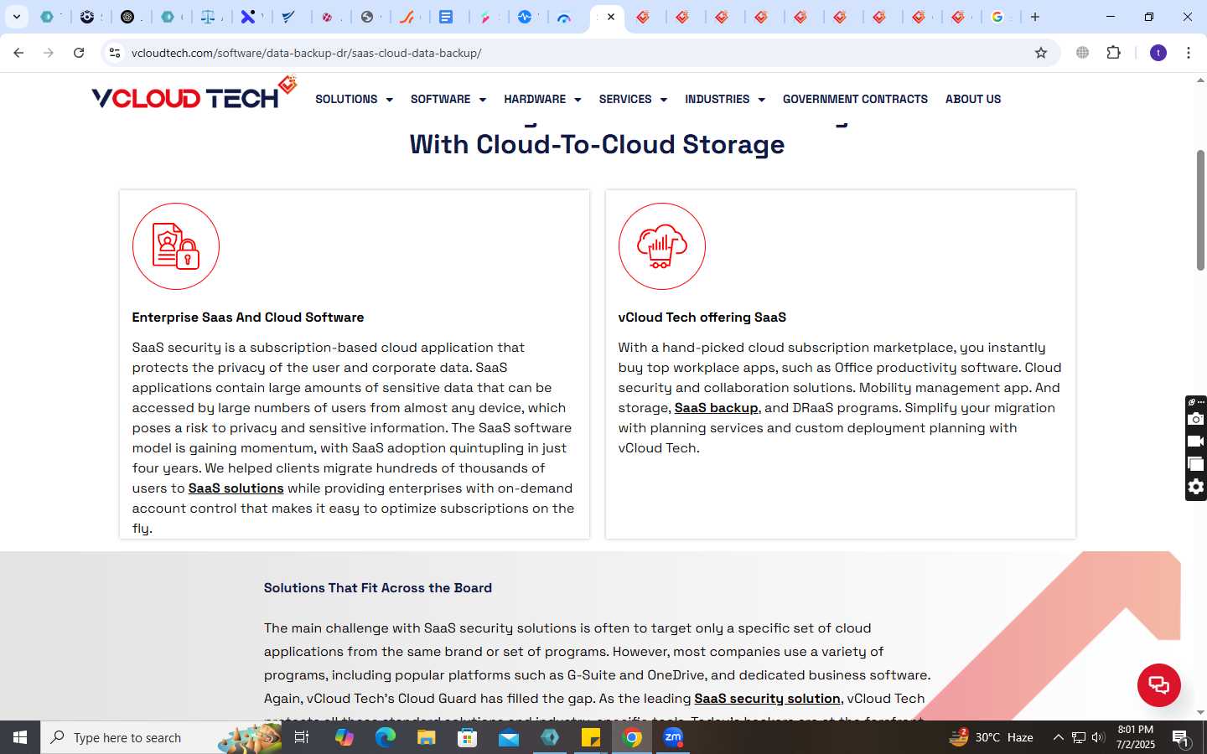Open Windows Start menu
Screen dimensions: 1207x754
[x=20, y=737]
